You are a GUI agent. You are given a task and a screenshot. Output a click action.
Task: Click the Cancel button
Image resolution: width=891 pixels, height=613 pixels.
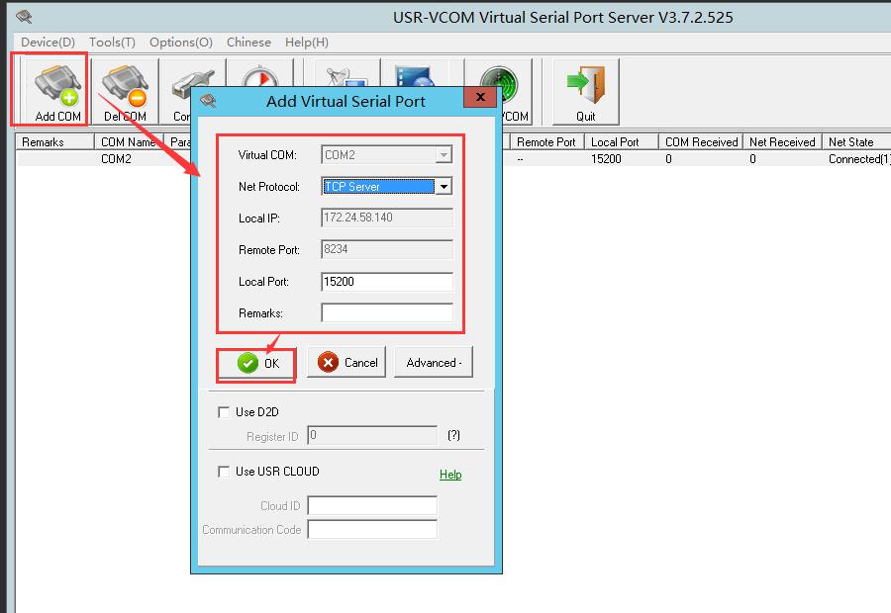point(346,362)
